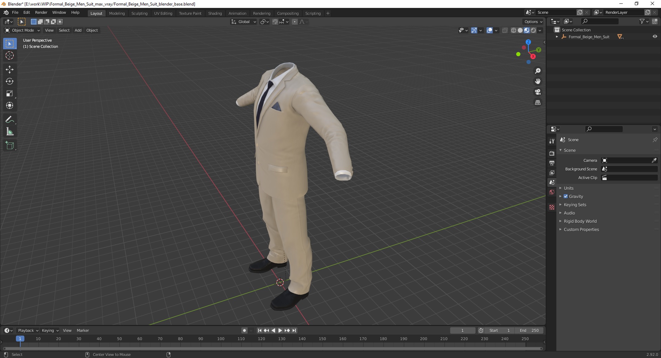Toggle snapping magnet icon
This screenshot has height=358, width=661.
tap(275, 22)
